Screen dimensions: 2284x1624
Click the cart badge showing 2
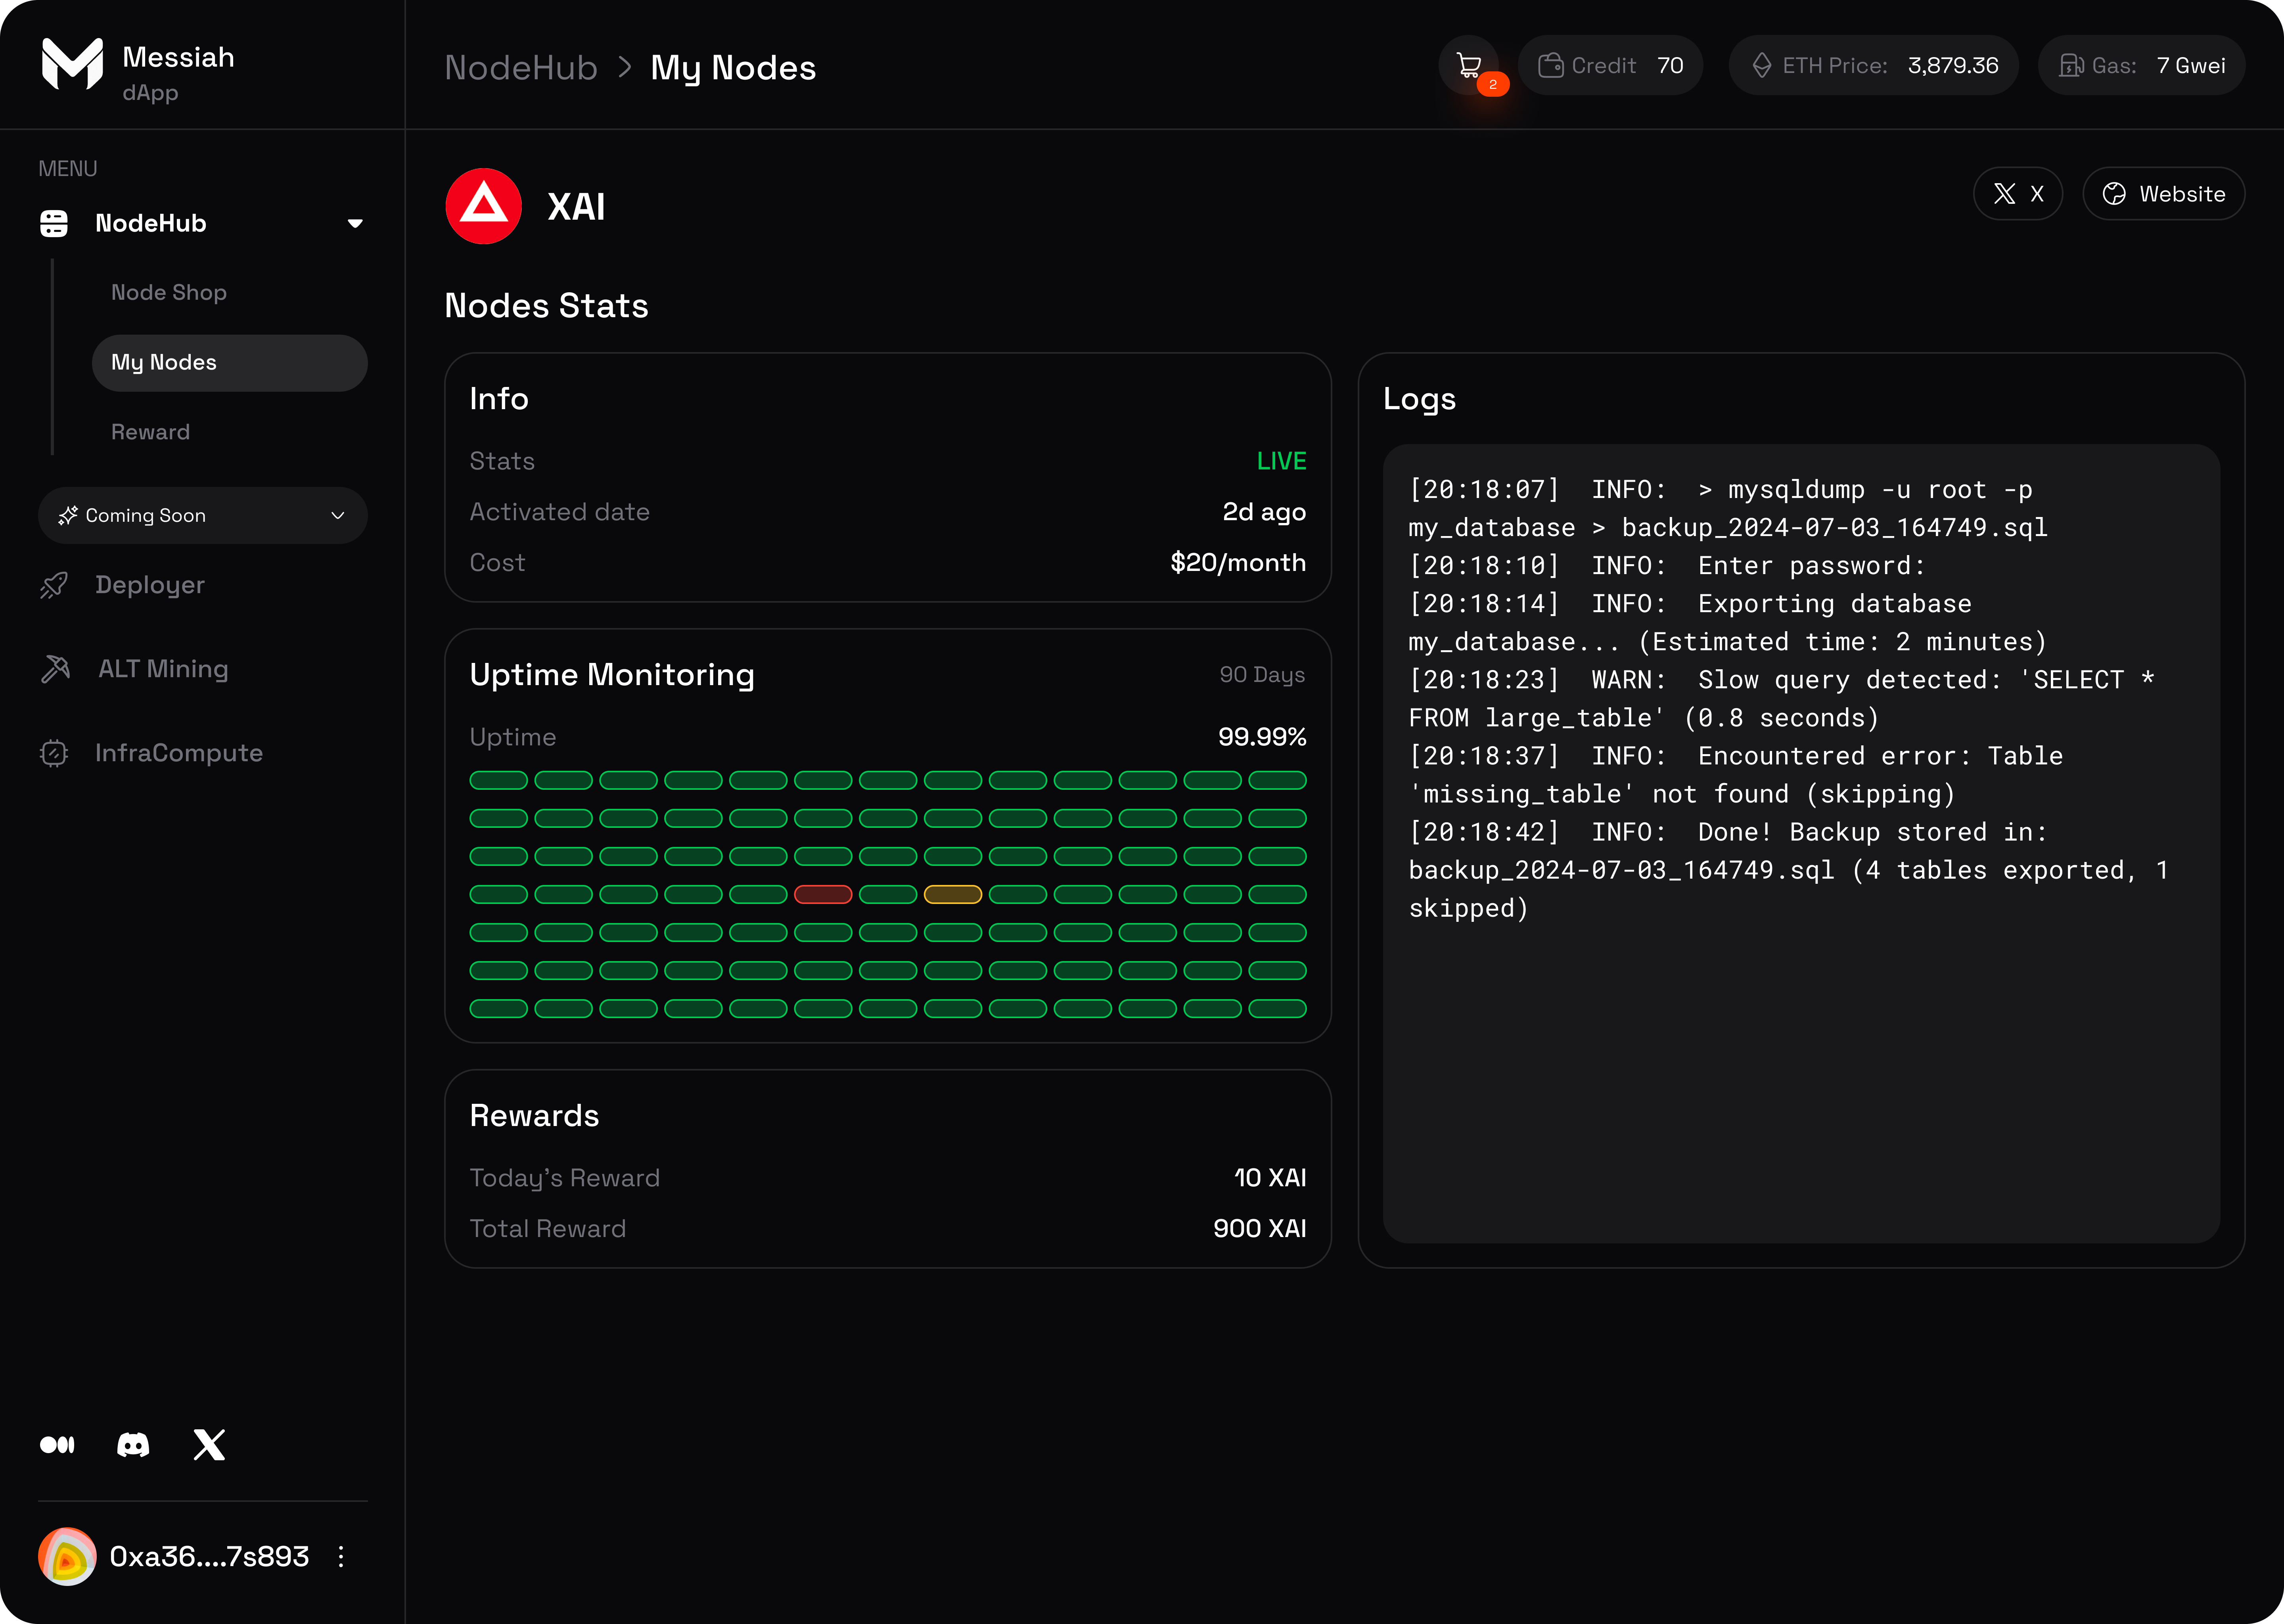(1492, 84)
